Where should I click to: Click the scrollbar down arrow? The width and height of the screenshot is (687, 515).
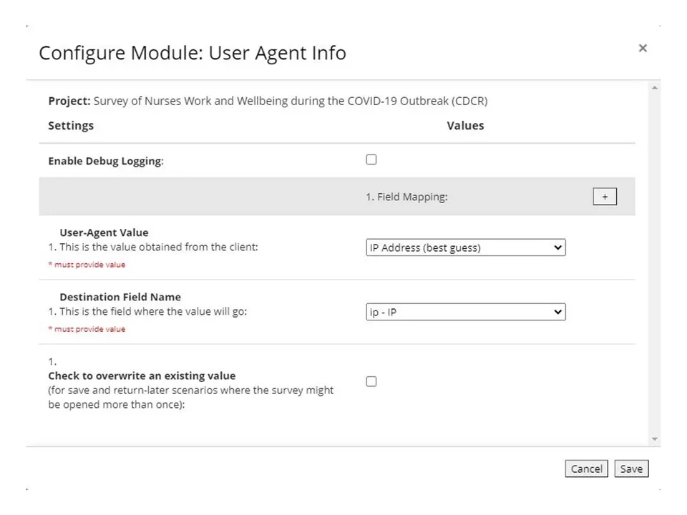pyautogui.click(x=655, y=438)
